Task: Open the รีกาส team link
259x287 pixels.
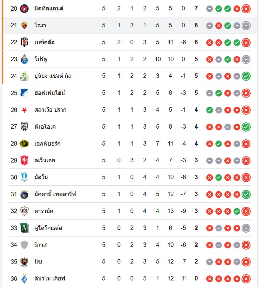Action: coord(41,245)
